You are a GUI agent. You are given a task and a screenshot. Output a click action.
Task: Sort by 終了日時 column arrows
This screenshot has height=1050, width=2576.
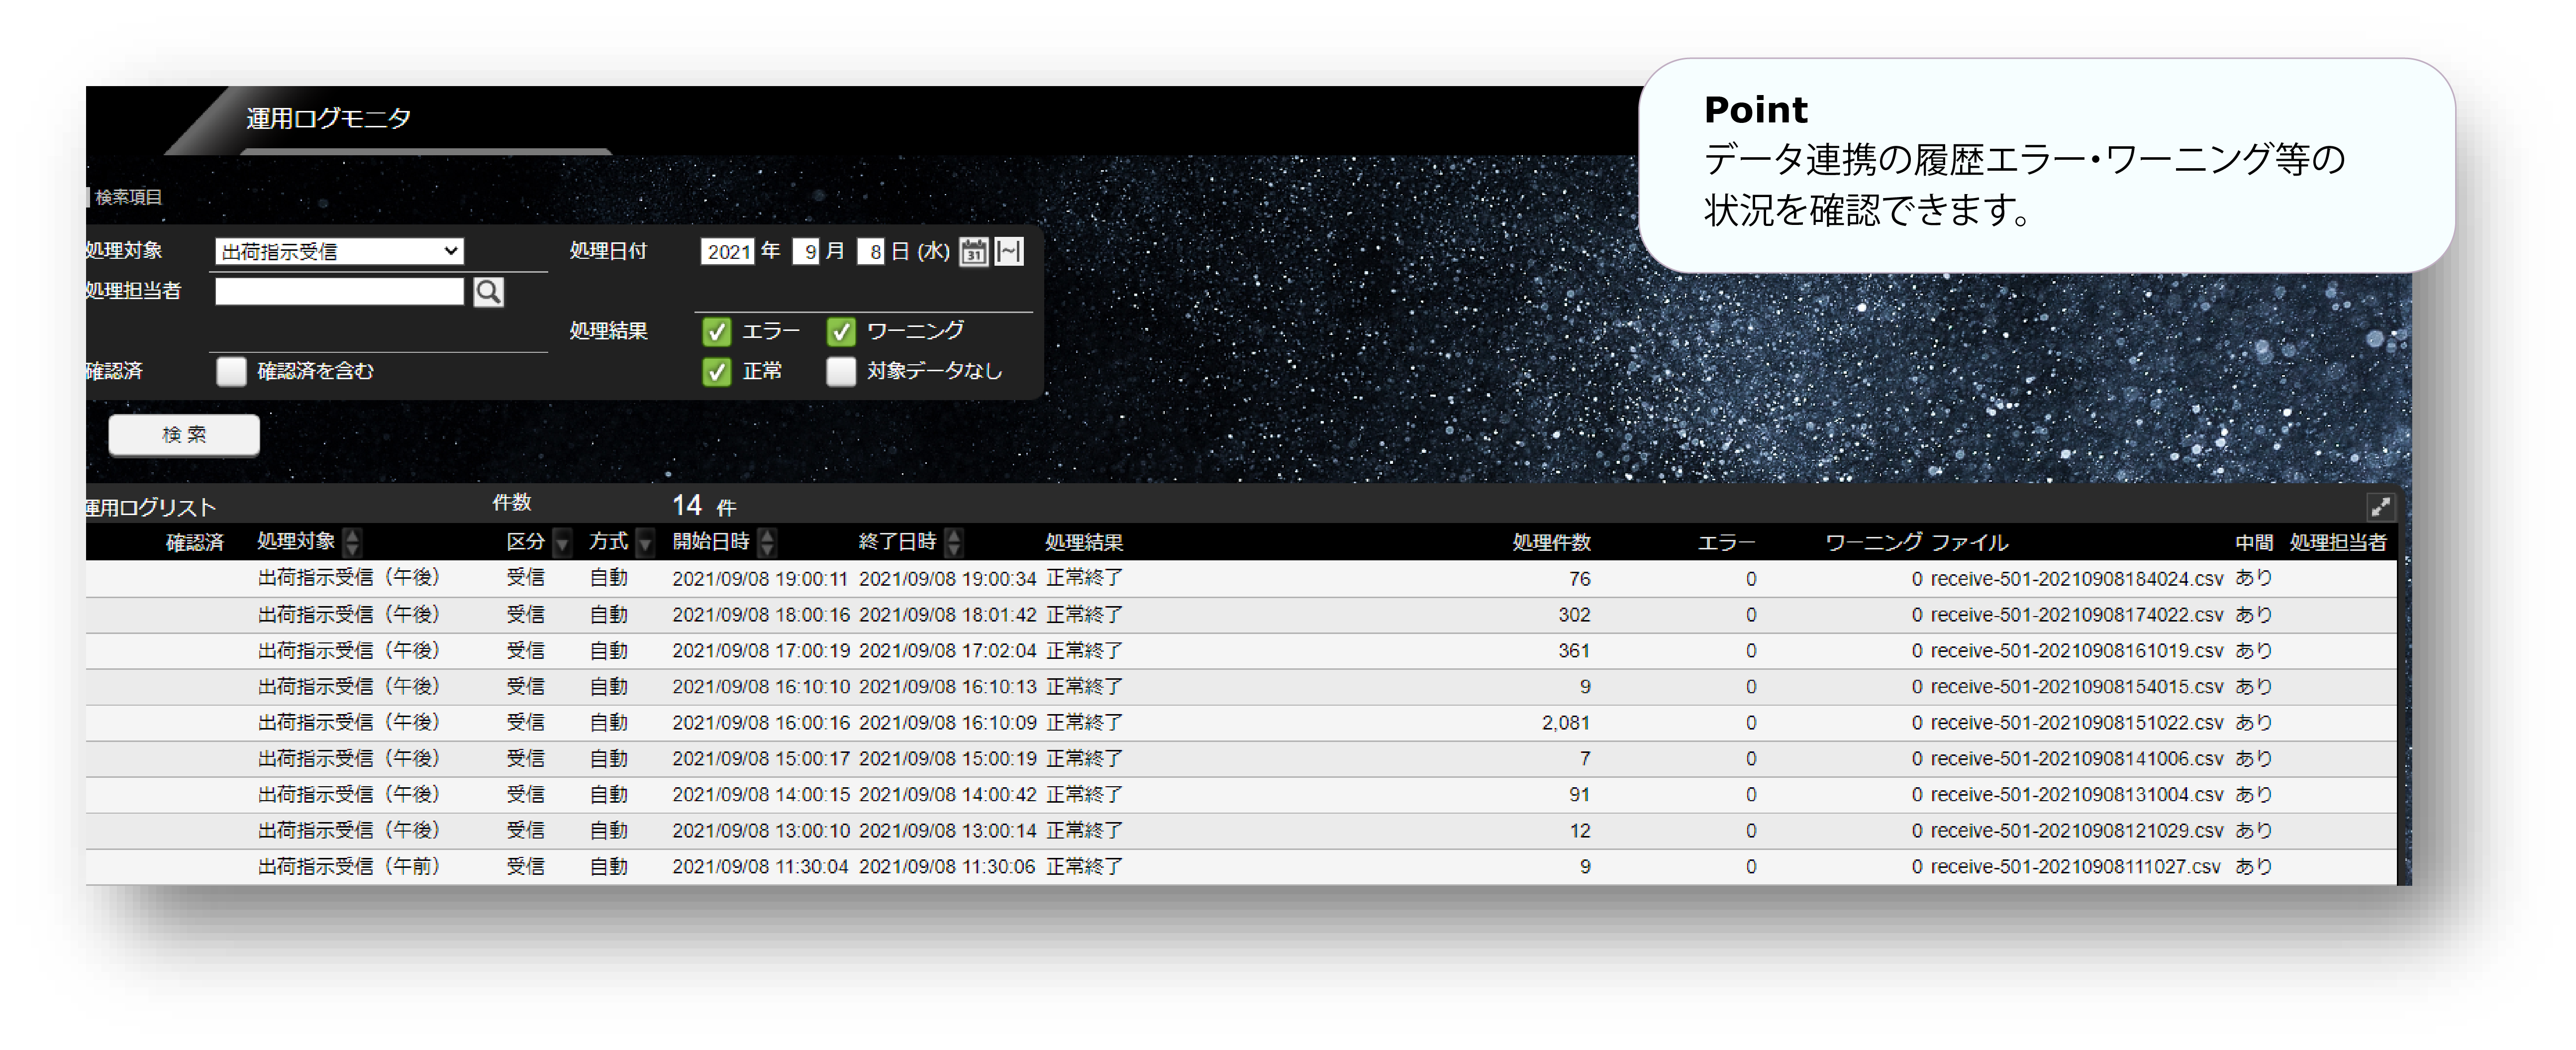[954, 542]
